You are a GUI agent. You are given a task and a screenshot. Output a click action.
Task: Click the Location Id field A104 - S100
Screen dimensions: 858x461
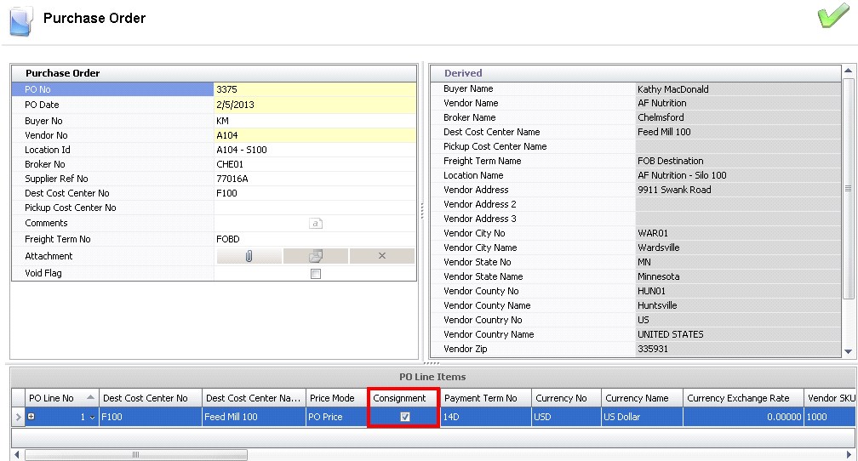coord(315,150)
